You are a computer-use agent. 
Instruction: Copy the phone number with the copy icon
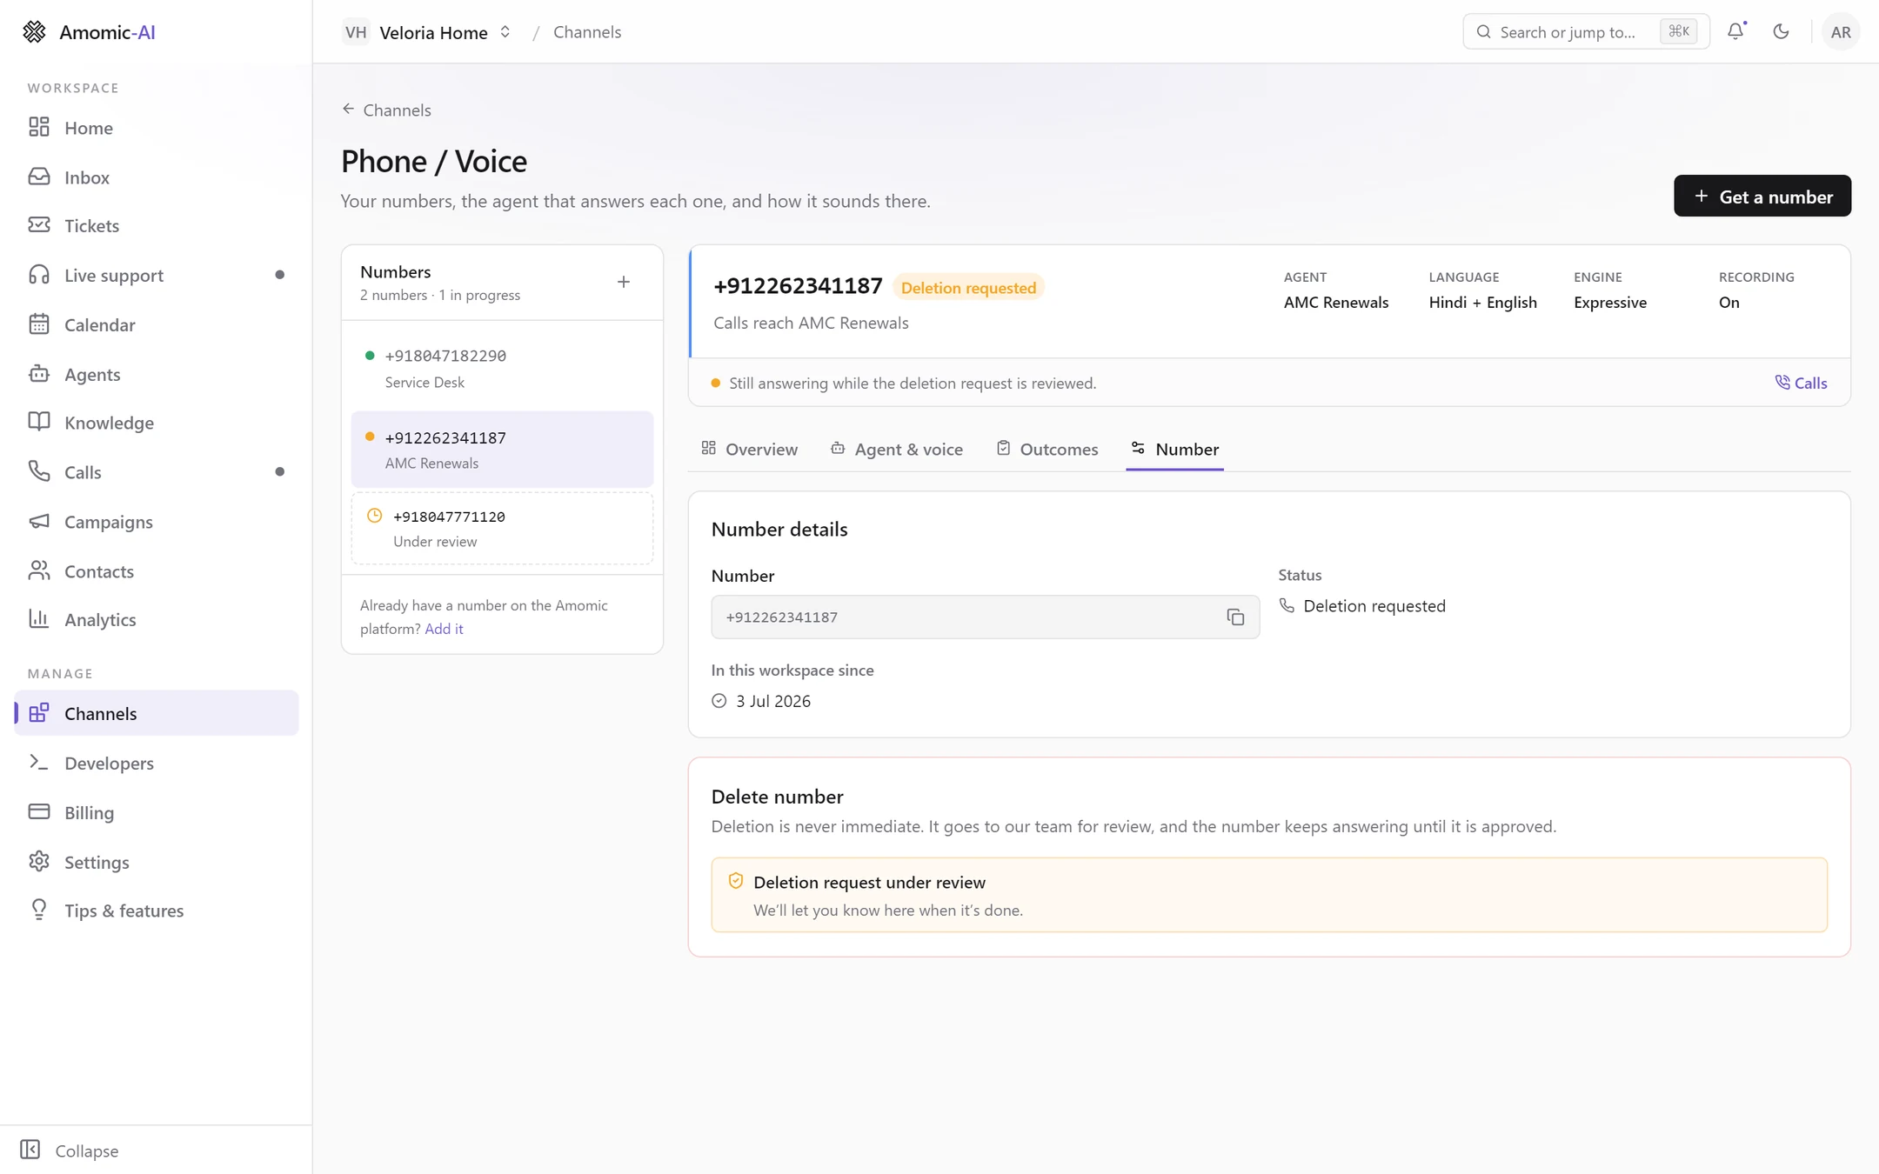[x=1235, y=617]
